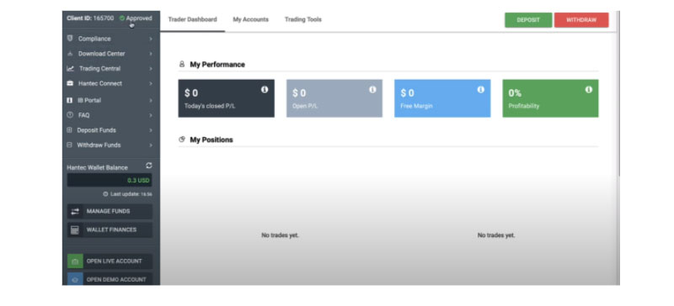The height and width of the screenshot is (306, 674).
Task: Click the OPEN DEMO ACCOUNT button
Action: point(110,279)
